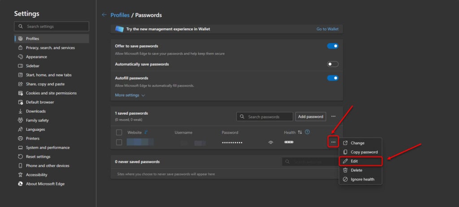Choose Edit from the context menu

tap(360, 161)
